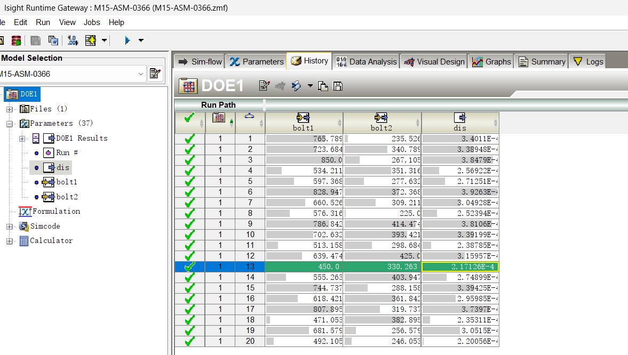628x355 pixels.
Task: Click the copy icon in DOE1 header
Action: [323, 86]
